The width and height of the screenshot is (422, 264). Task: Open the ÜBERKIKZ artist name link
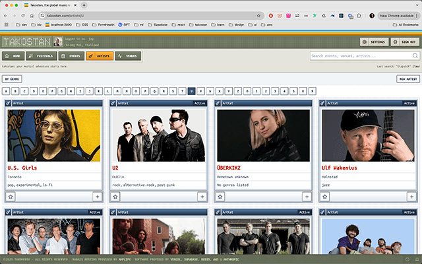point(229,168)
